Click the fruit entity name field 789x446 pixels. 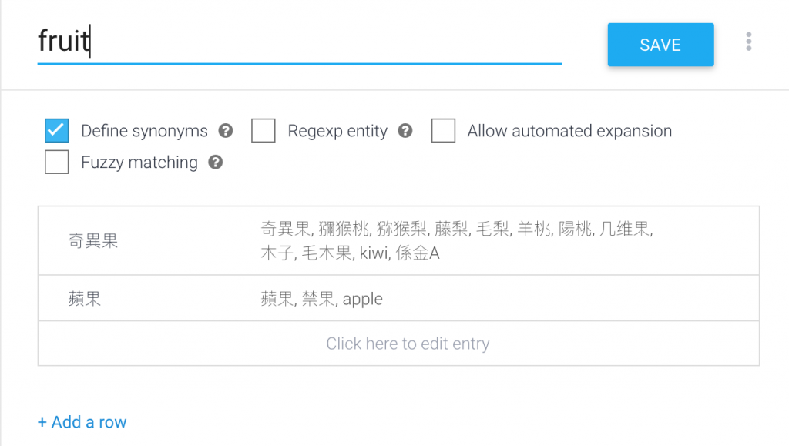coord(300,42)
